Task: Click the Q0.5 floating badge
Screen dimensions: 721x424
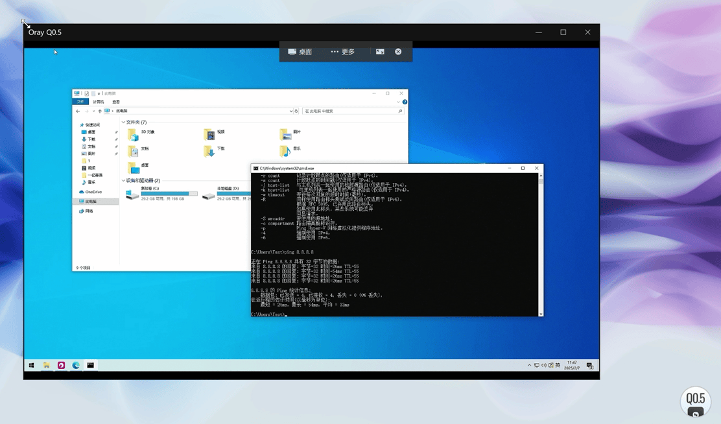Action: coord(696,401)
